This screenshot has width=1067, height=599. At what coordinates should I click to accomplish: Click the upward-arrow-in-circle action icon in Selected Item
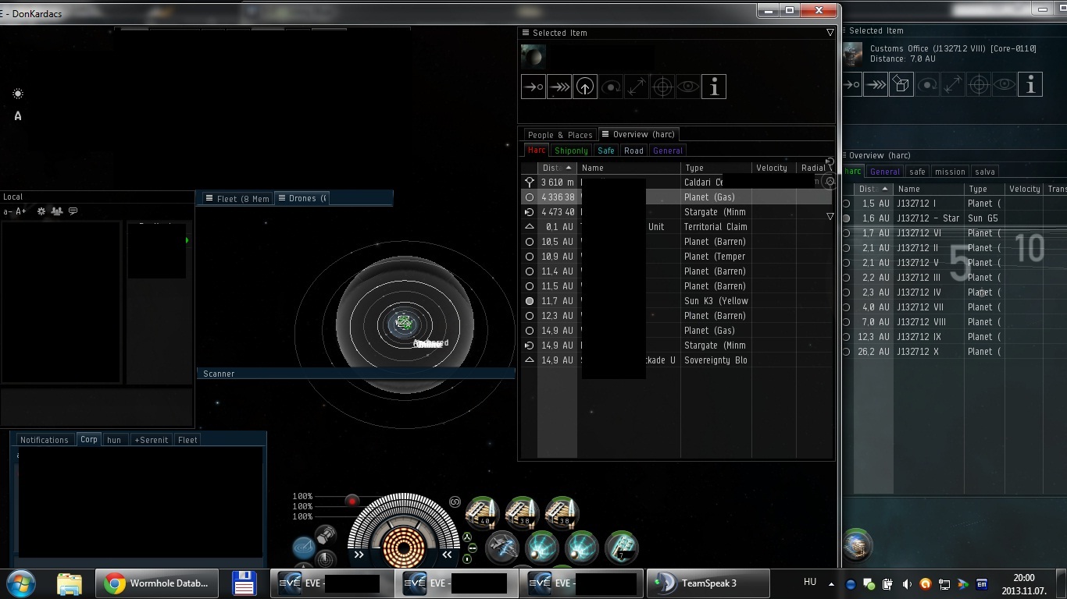click(x=584, y=87)
